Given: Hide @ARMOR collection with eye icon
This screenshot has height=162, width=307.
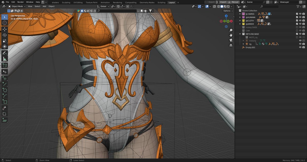Looking at the screenshot, I should coord(300,24).
